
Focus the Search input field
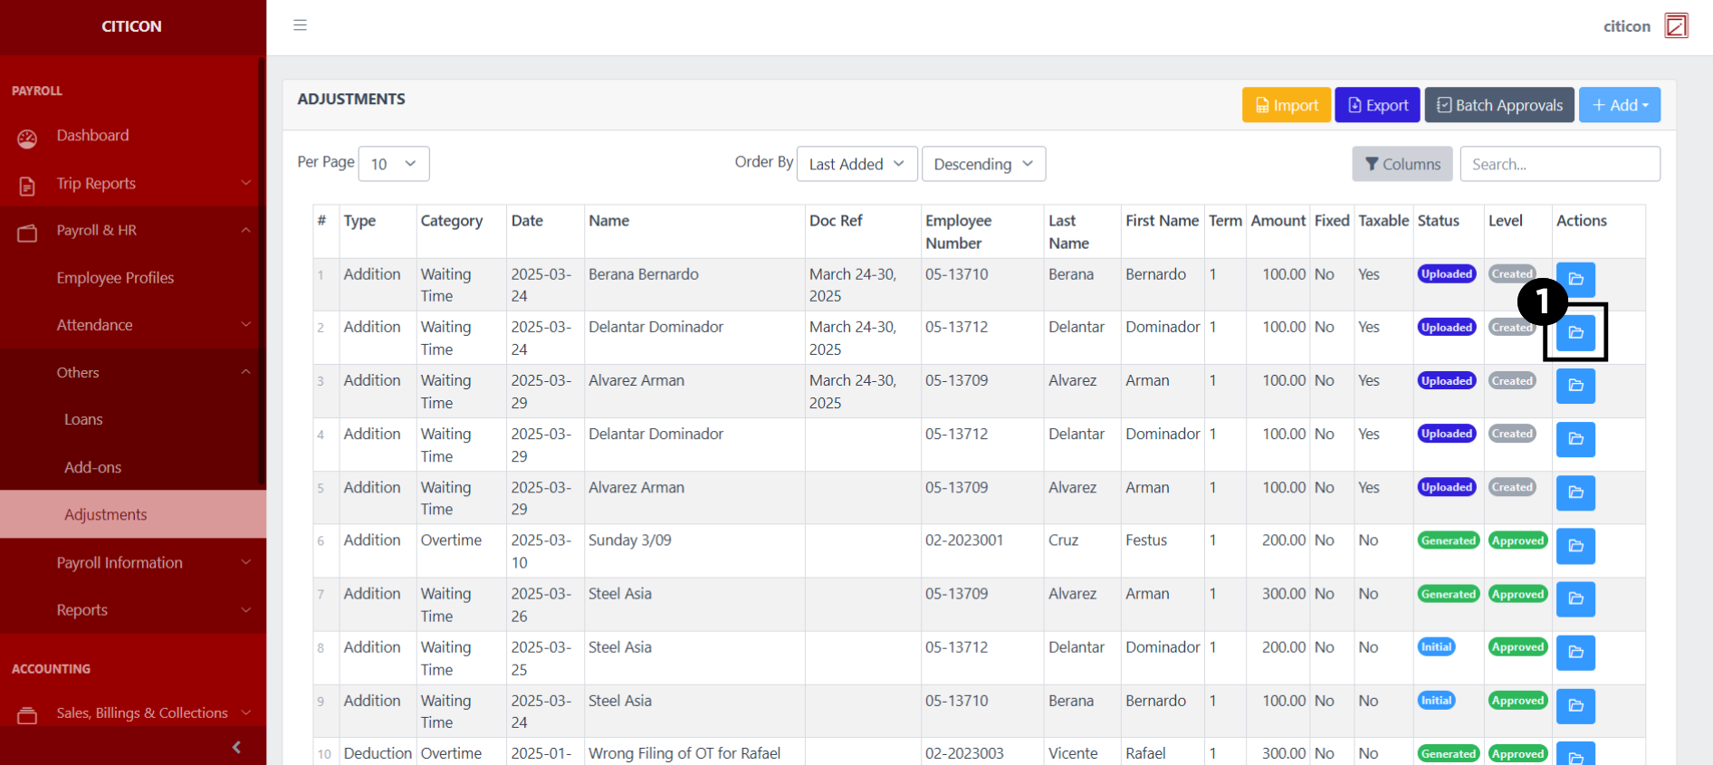click(1559, 164)
